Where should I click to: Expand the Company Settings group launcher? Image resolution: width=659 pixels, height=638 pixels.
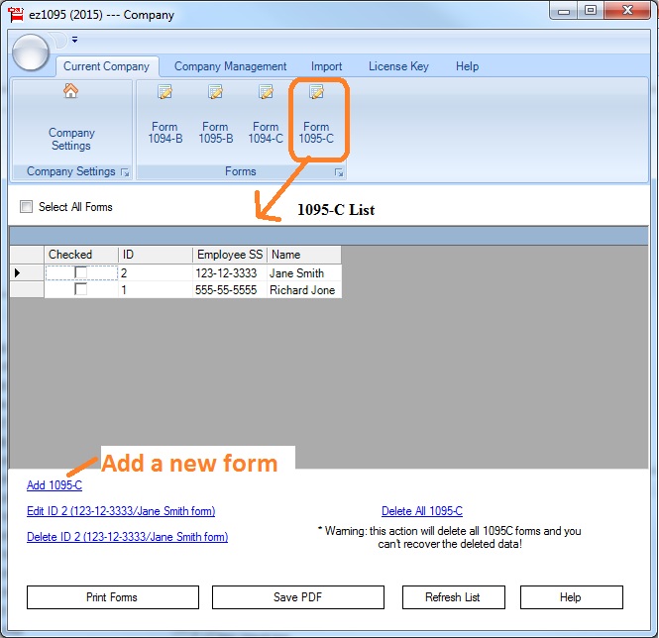125,172
